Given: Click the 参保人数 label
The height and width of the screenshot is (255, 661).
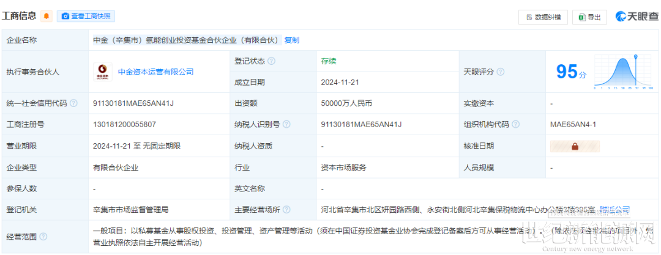Looking at the screenshot, I should [x=21, y=189].
